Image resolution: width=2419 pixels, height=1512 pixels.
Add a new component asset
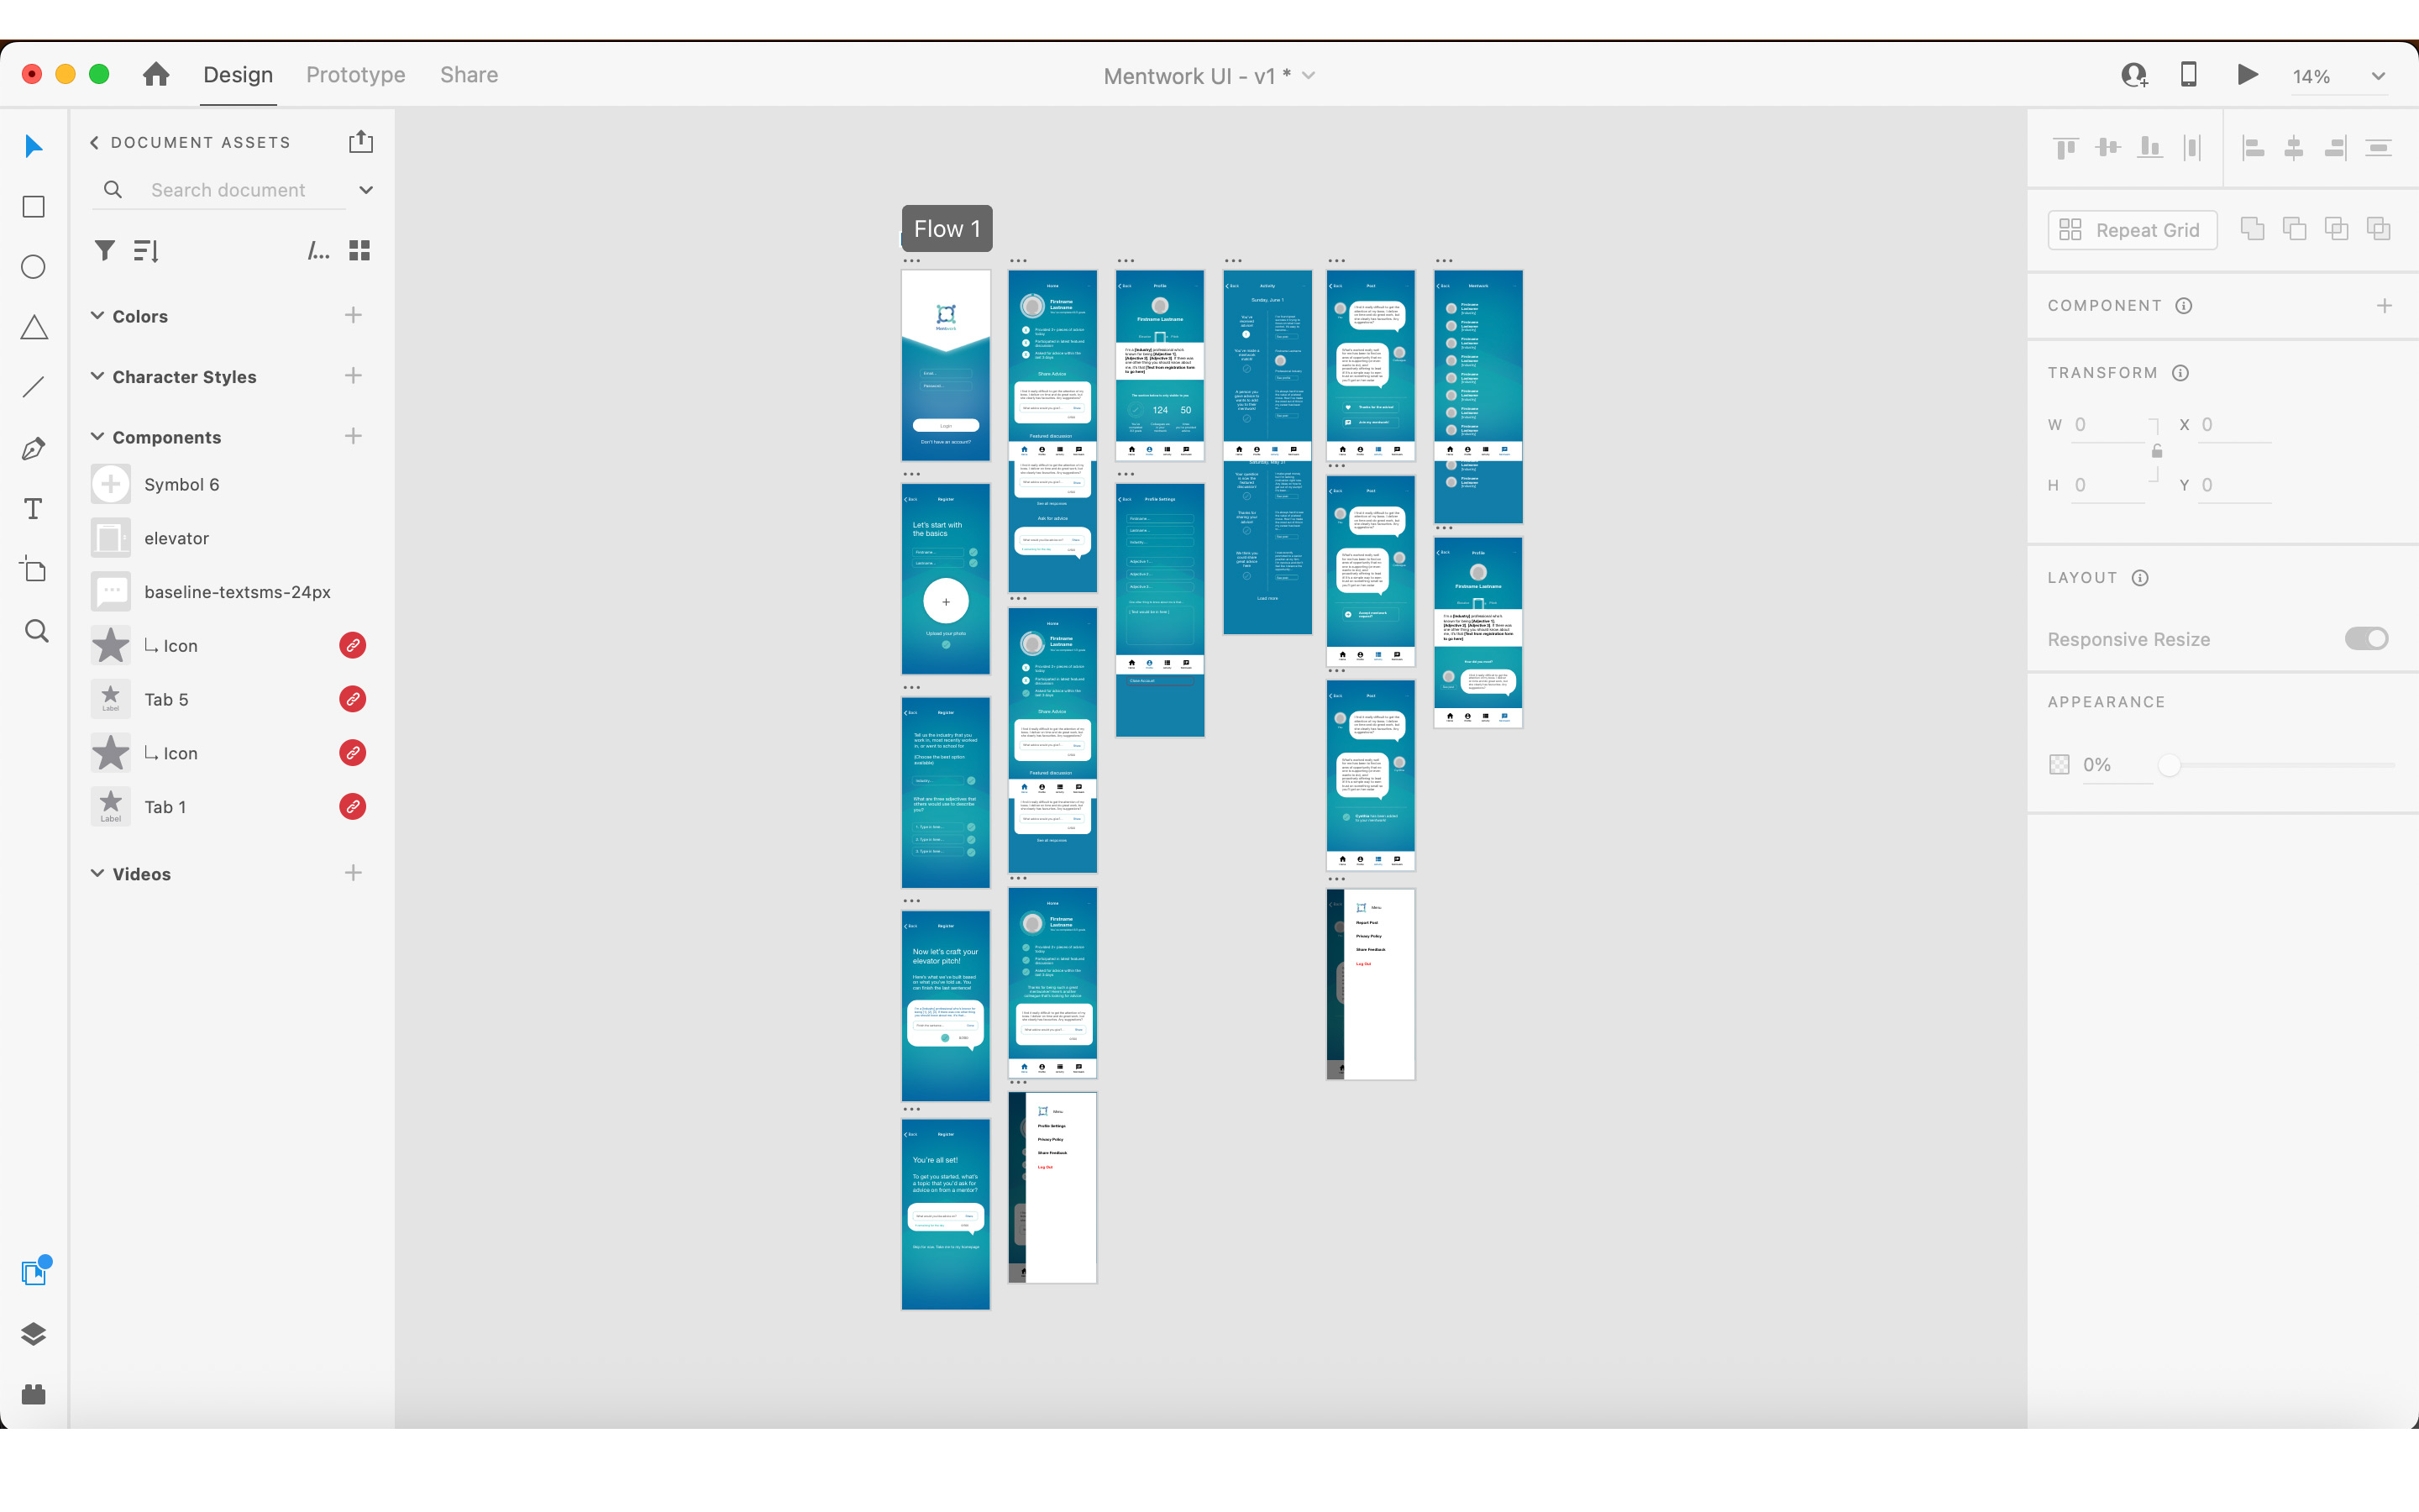(x=353, y=436)
